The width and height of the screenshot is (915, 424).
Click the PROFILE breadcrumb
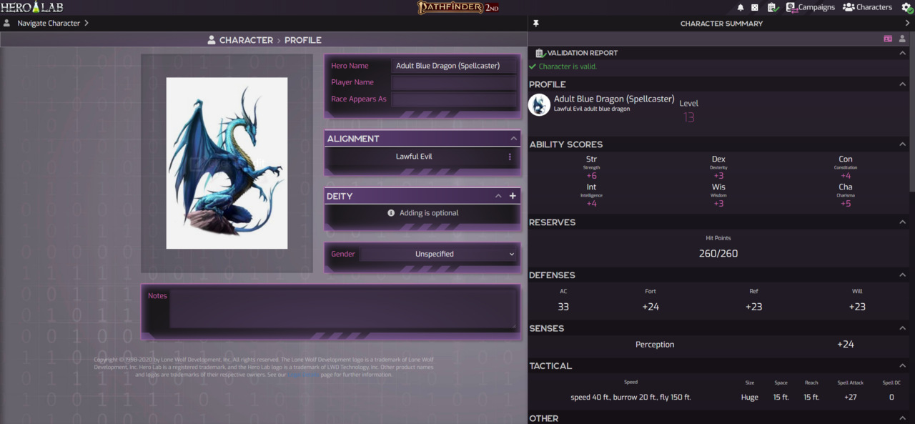(x=303, y=40)
